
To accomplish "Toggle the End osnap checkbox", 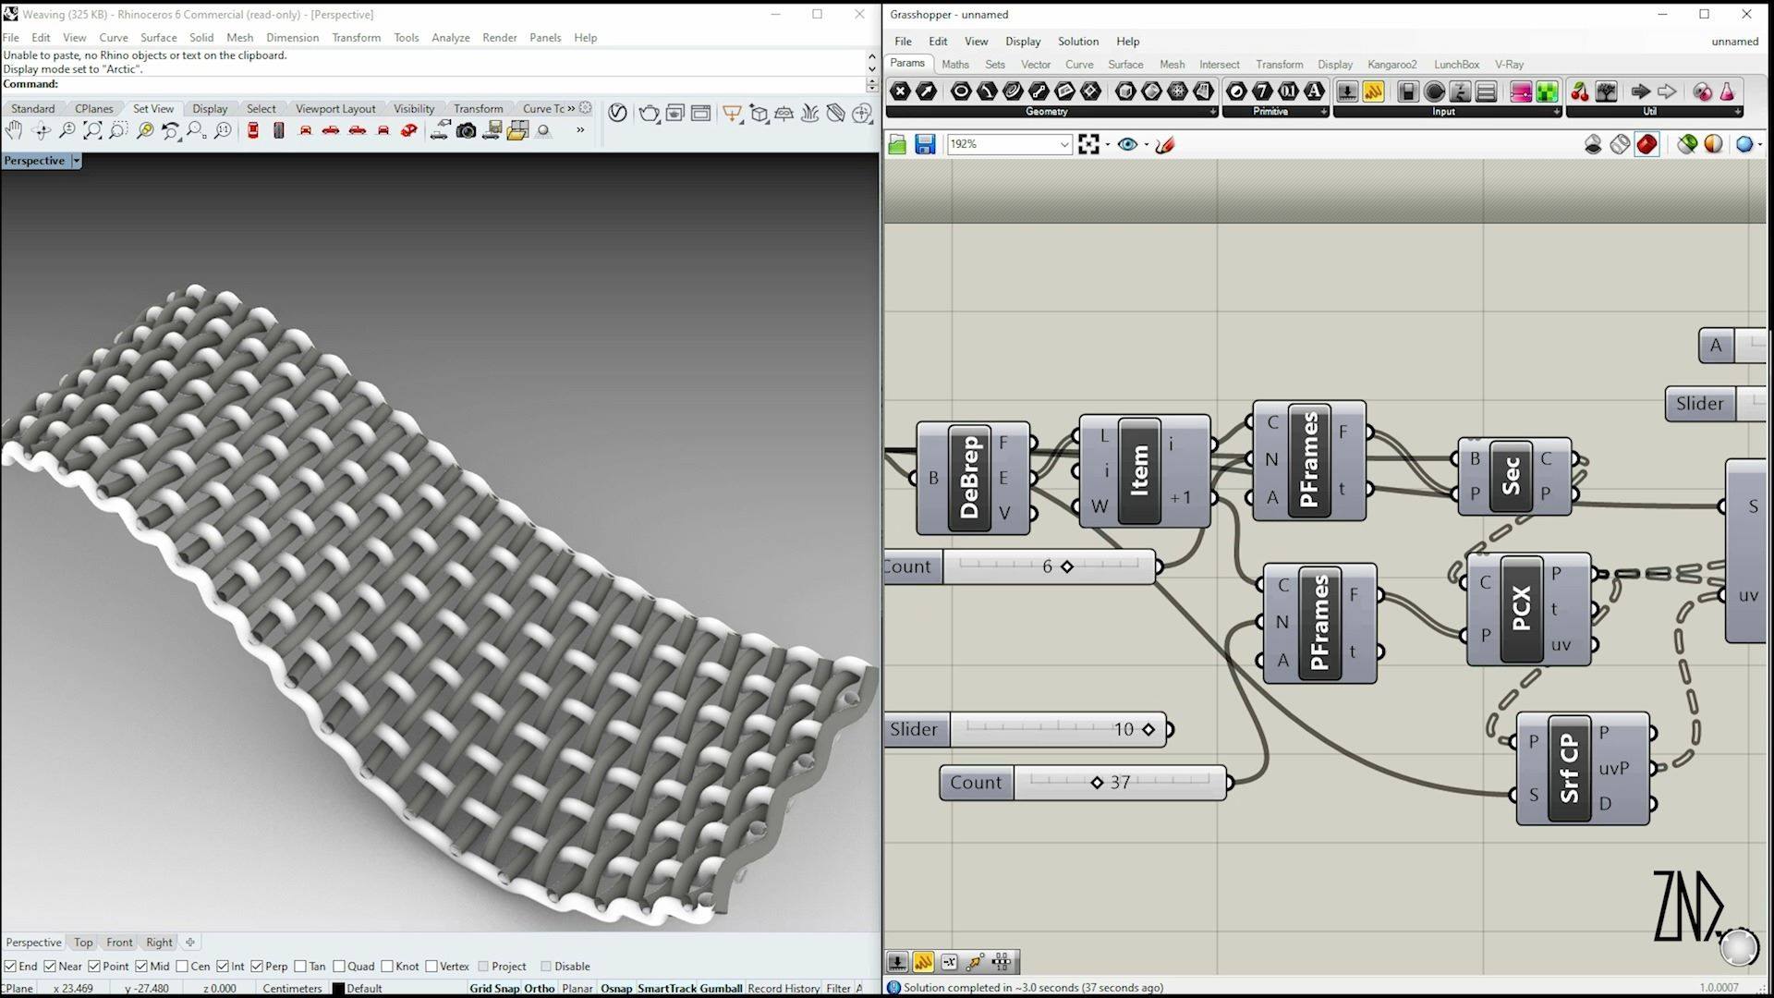I will coord(10,967).
